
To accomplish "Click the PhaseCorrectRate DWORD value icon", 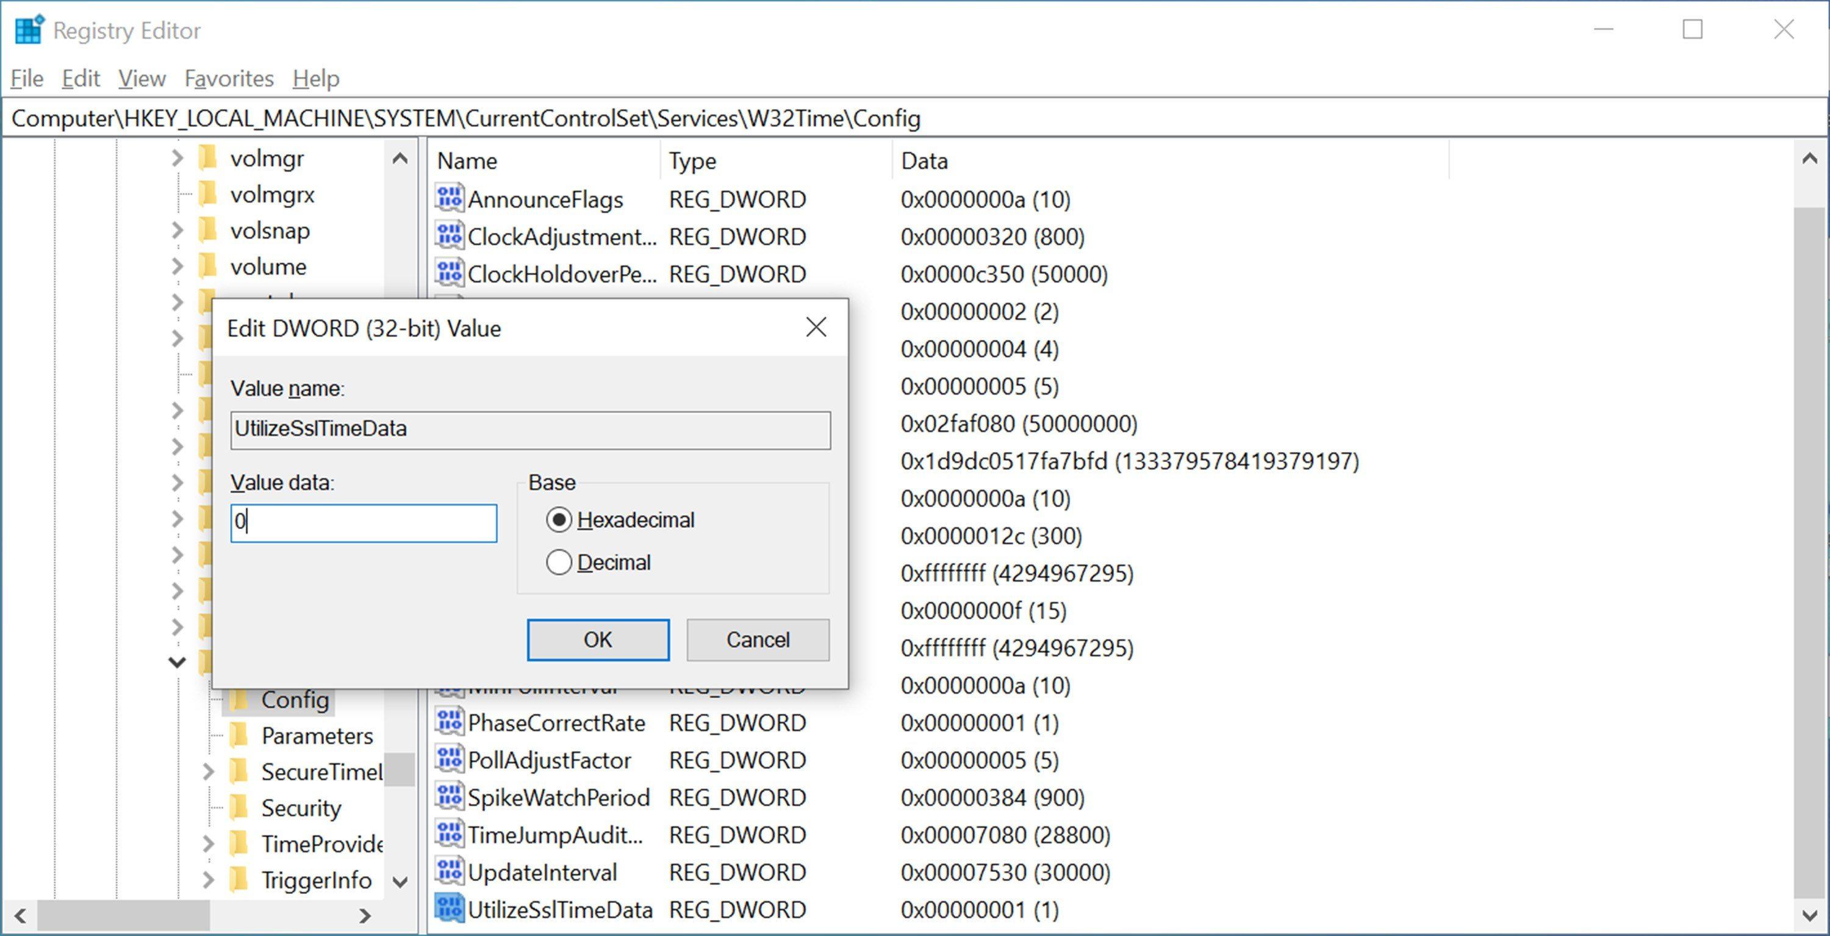I will [x=449, y=722].
